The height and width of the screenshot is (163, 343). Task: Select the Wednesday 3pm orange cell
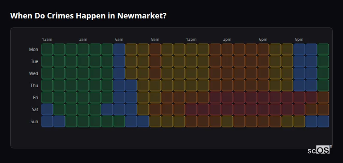pyautogui.click(x=227, y=73)
